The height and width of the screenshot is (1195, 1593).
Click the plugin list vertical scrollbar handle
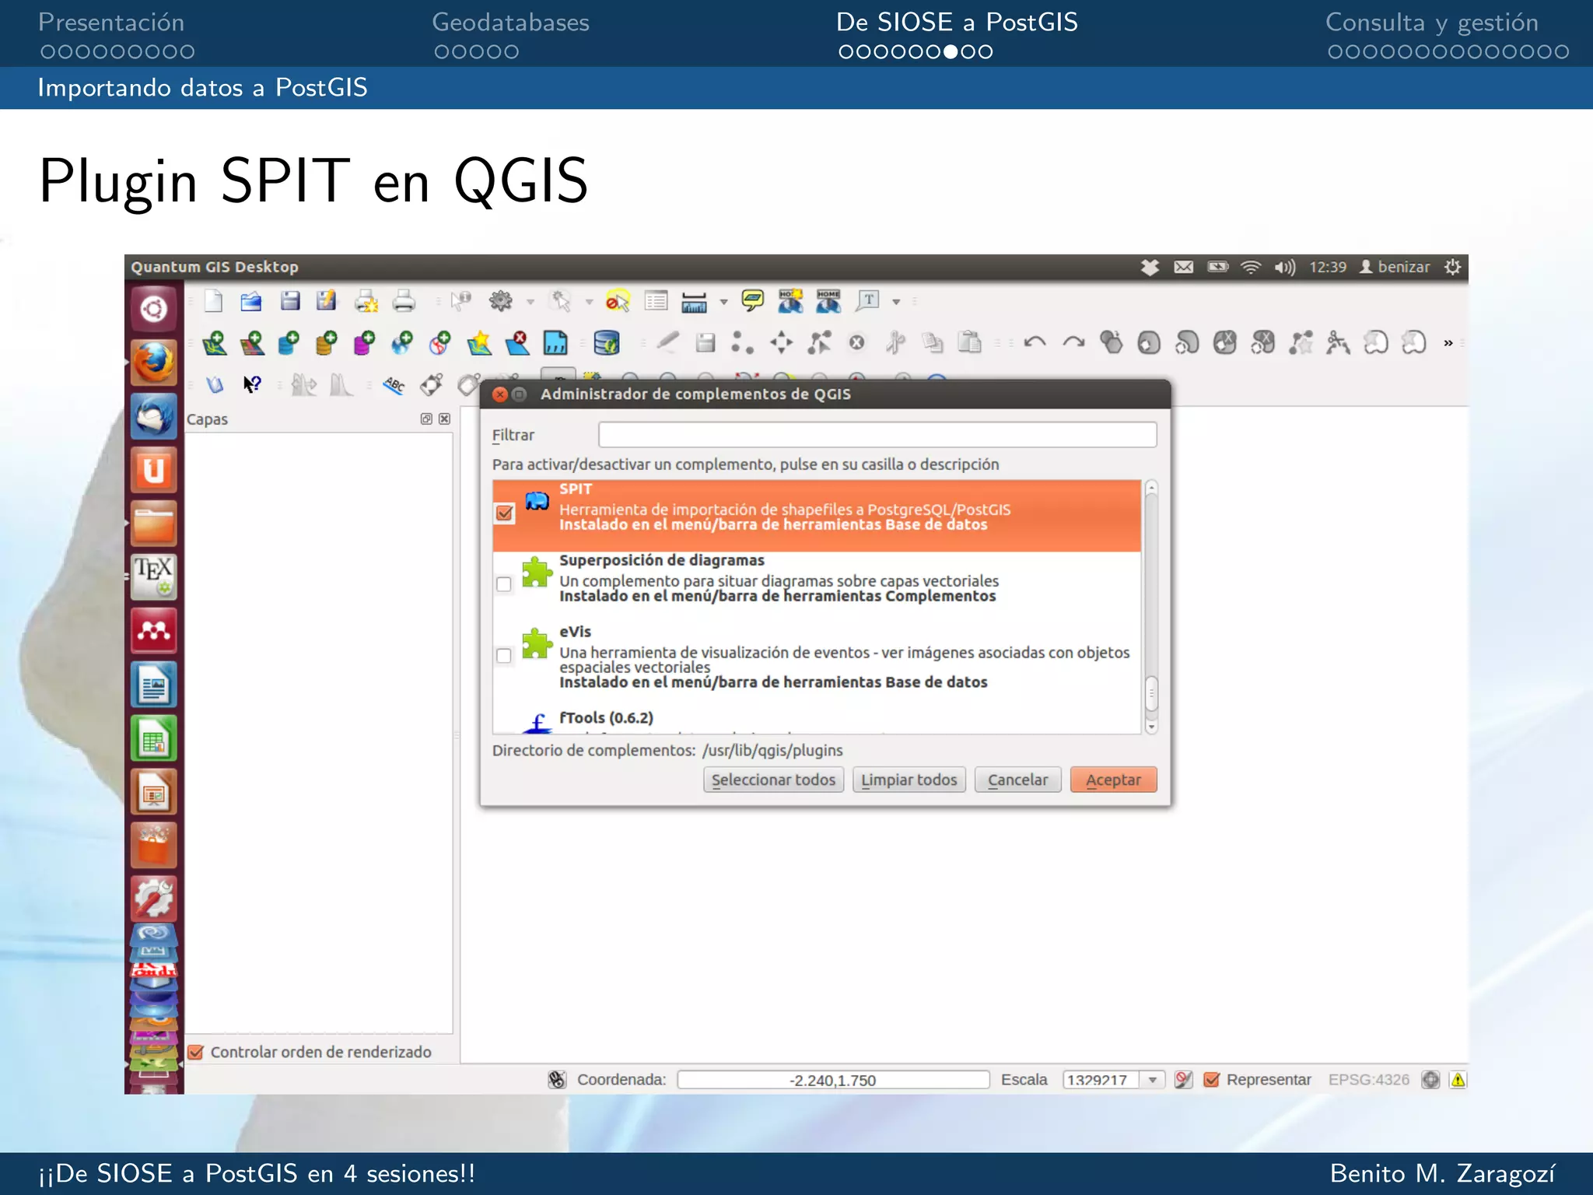point(1151,693)
